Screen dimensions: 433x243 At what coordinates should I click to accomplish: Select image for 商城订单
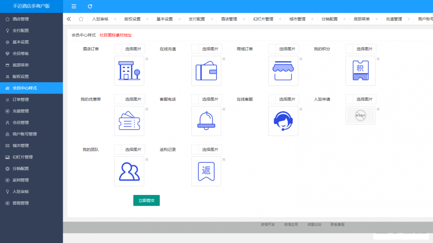point(287,49)
